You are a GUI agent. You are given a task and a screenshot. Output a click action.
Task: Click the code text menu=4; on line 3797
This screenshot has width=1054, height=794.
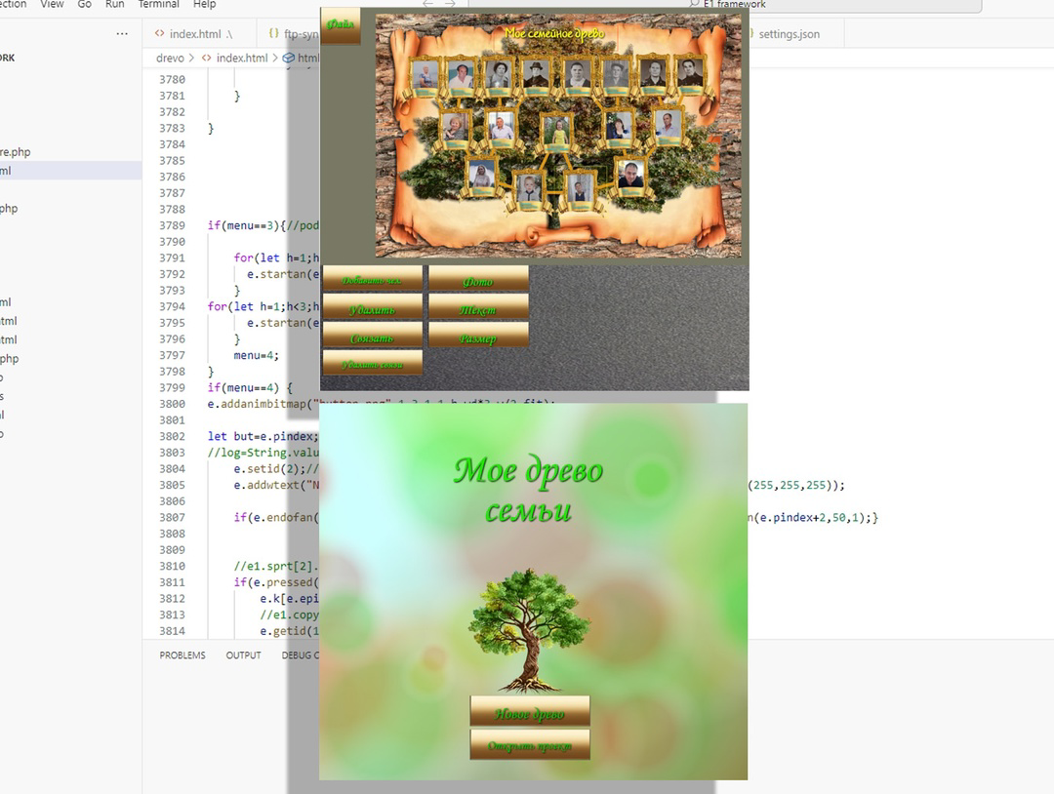point(256,355)
